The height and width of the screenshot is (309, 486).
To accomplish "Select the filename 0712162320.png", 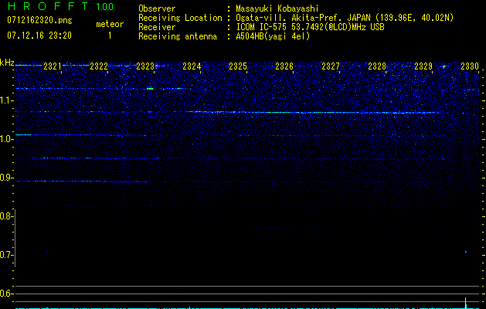I will [x=33, y=19].
